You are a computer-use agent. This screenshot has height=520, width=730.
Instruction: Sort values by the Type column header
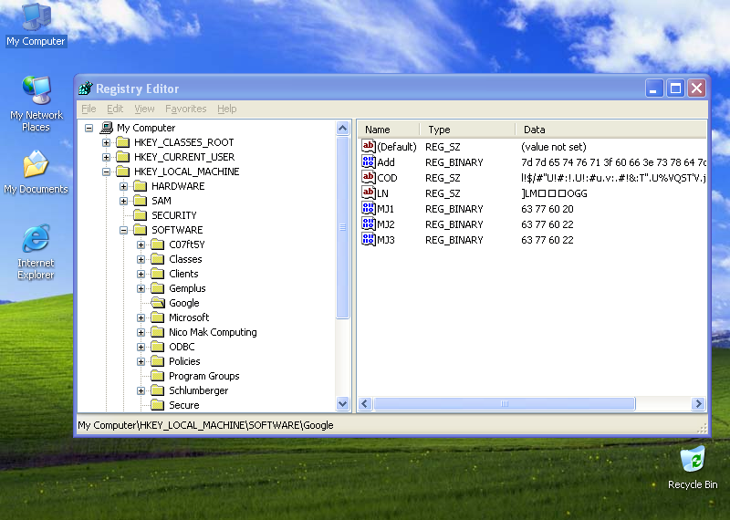[x=467, y=130]
